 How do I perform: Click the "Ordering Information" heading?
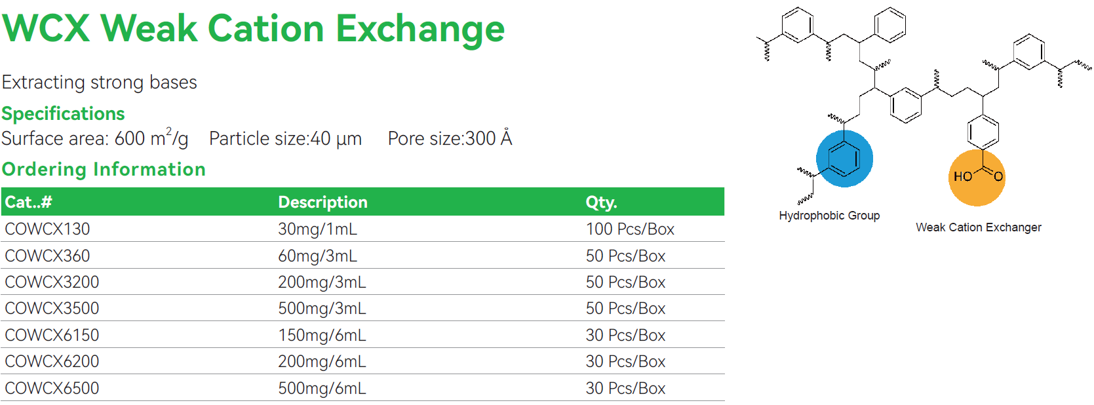click(x=104, y=169)
